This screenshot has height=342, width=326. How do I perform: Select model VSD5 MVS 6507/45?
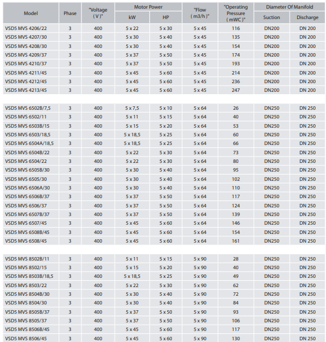[x=26, y=224]
